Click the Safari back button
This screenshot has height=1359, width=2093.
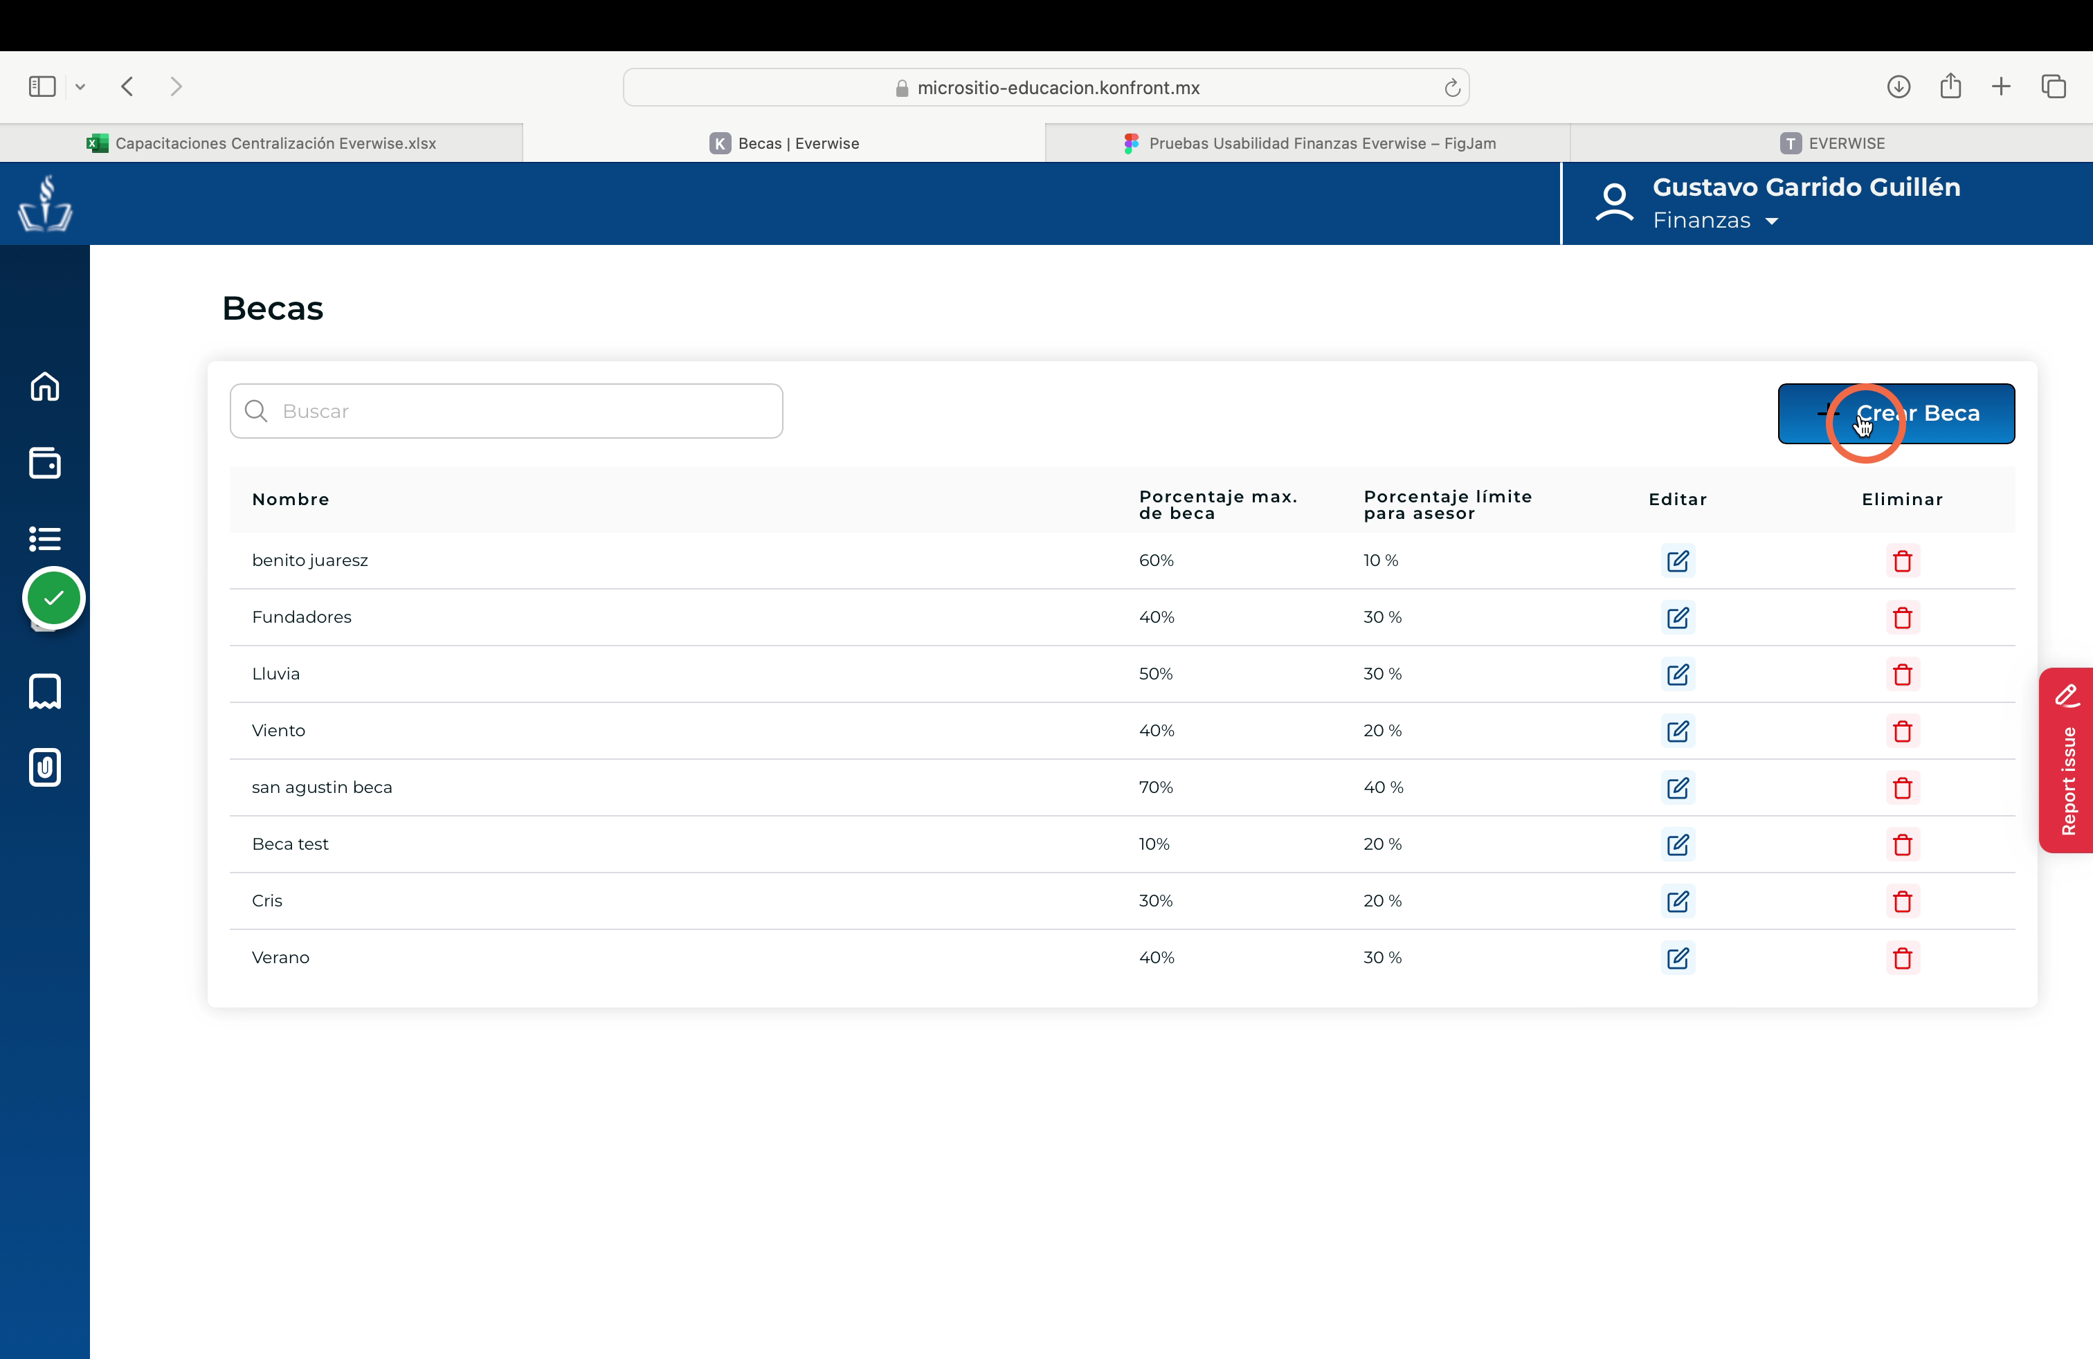[x=127, y=86]
